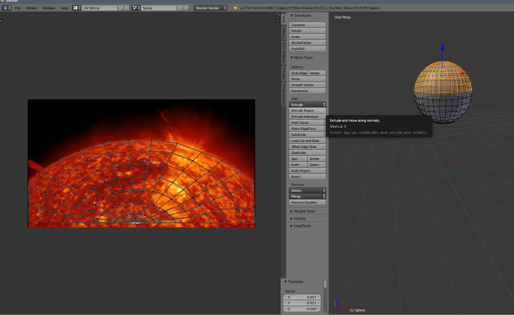Collapse the Mesh Tools panel
Image resolution: width=514 pixels, height=315 pixels.
click(292, 58)
